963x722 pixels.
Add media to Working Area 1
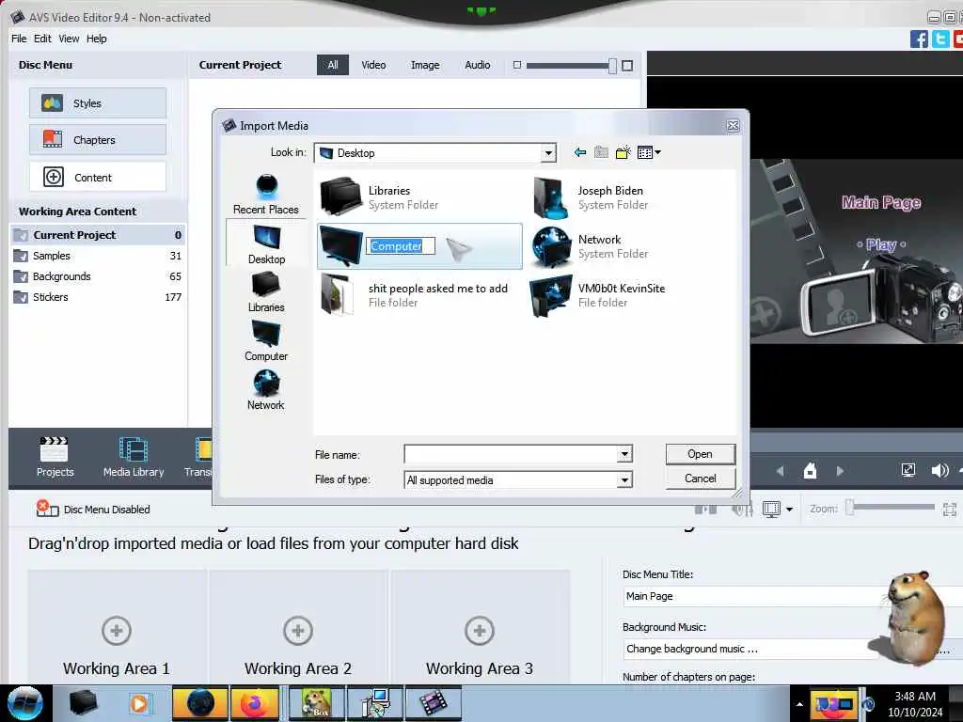point(117,631)
